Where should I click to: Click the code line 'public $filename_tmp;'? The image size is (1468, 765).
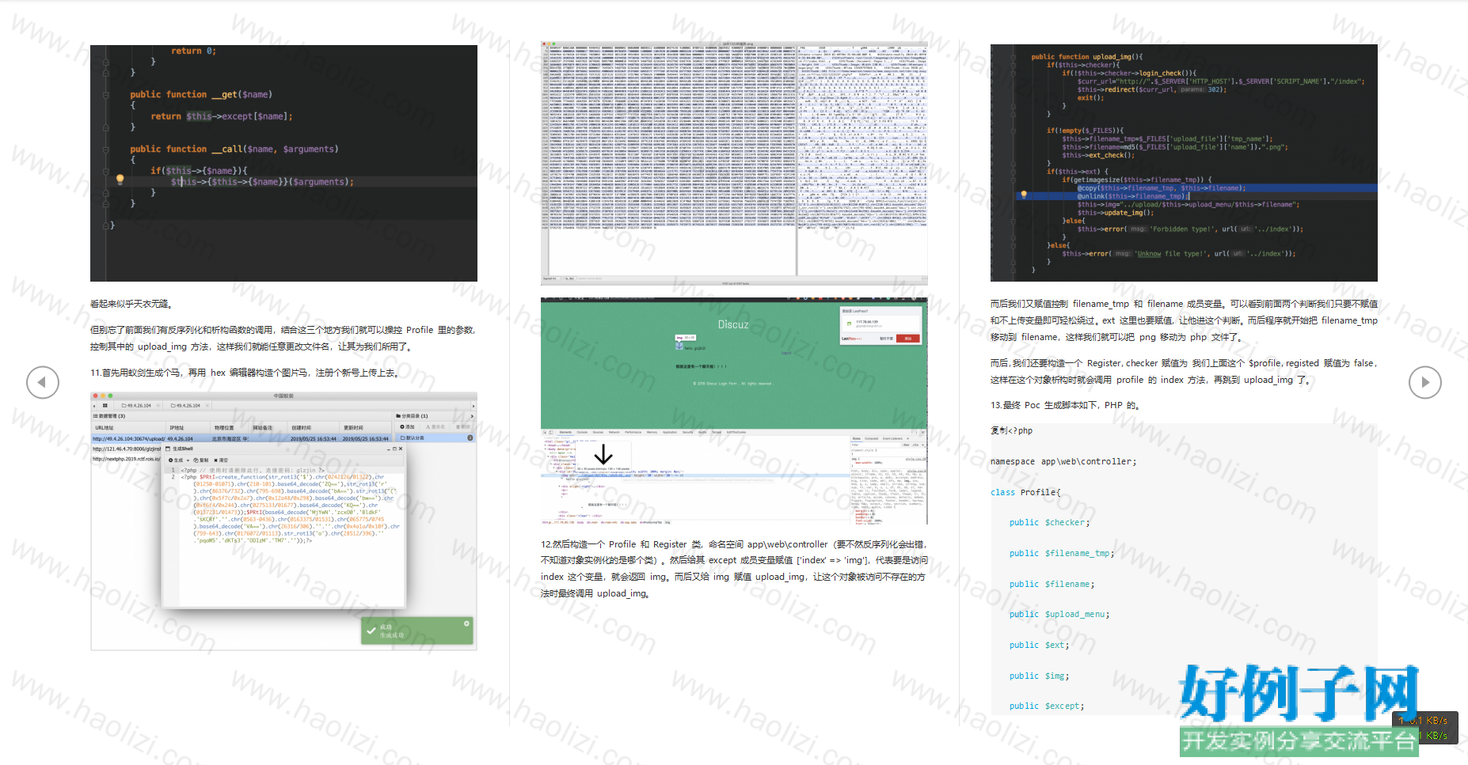pyautogui.click(x=1062, y=554)
